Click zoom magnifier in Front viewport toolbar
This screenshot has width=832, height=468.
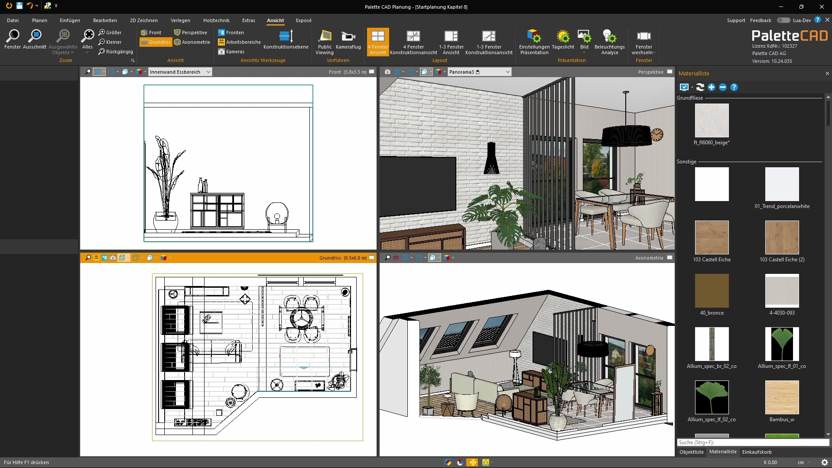point(88,72)
